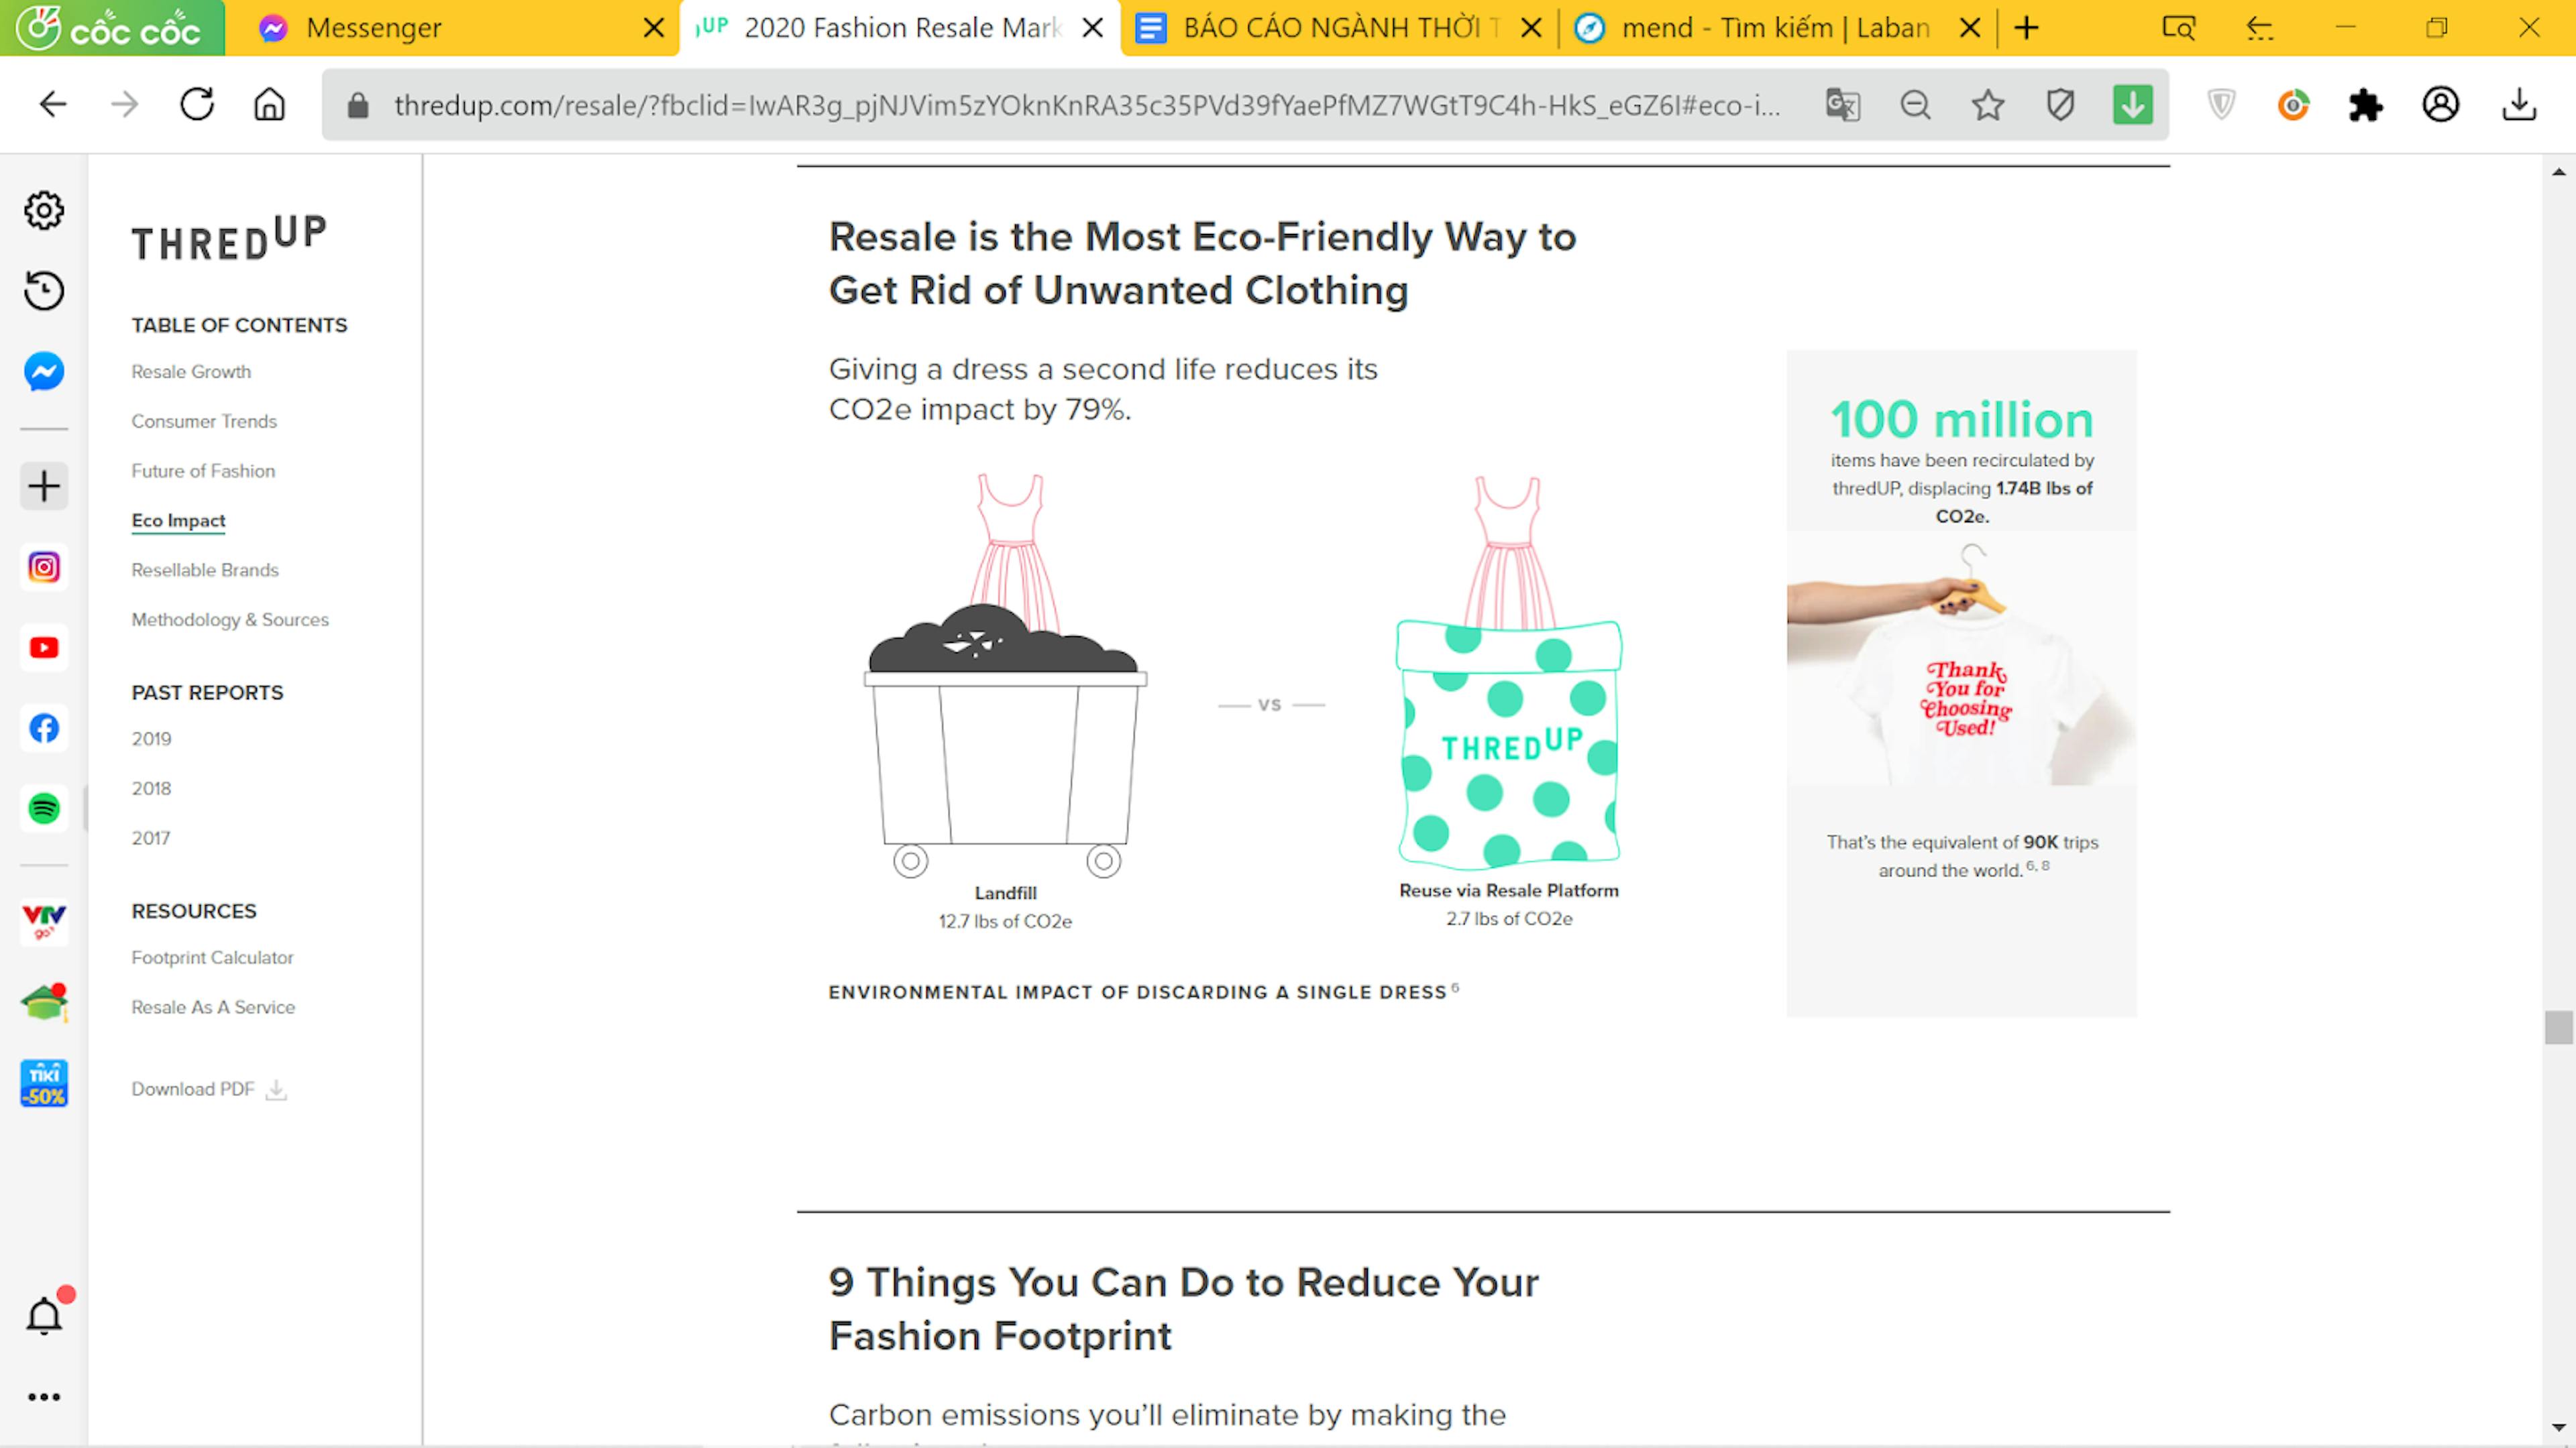The image size is (2576, 1448).
Task: Go to the browser home page
Action: [269, 105]
